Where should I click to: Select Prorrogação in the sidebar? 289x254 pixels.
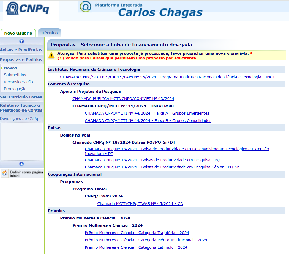pyautogui.click(x=15, y=89)
